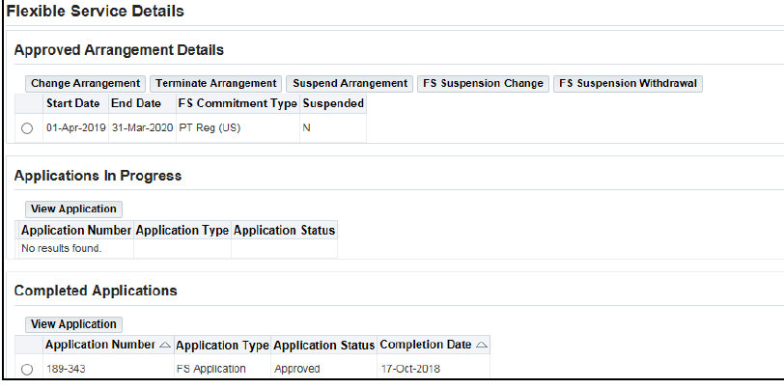Select application 189-343 radio button

[27, 369]
